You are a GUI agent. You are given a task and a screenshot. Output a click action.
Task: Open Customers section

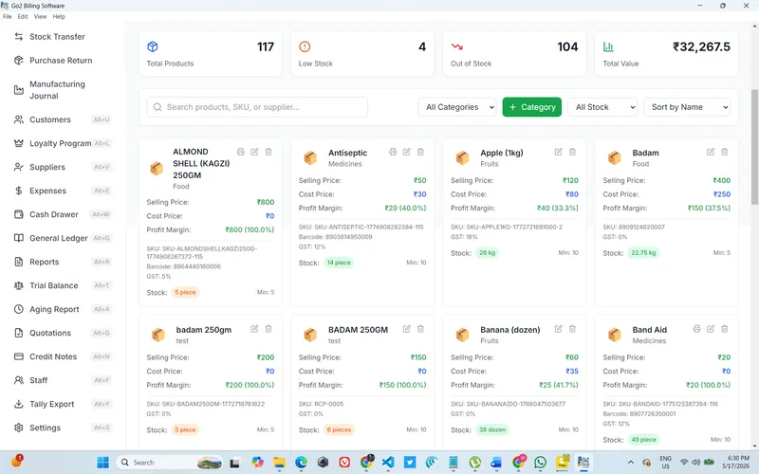coord(63,119)
